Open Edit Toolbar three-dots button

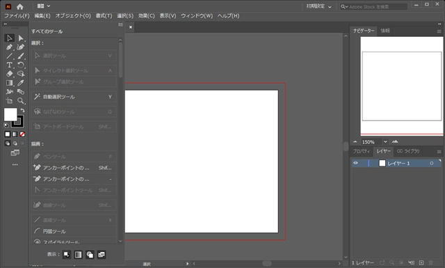15,164
